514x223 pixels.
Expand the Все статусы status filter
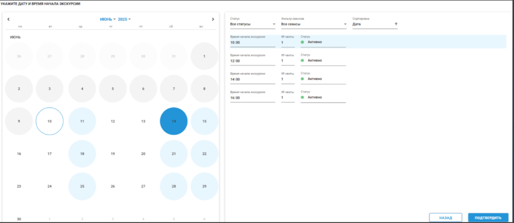(253, 24)
